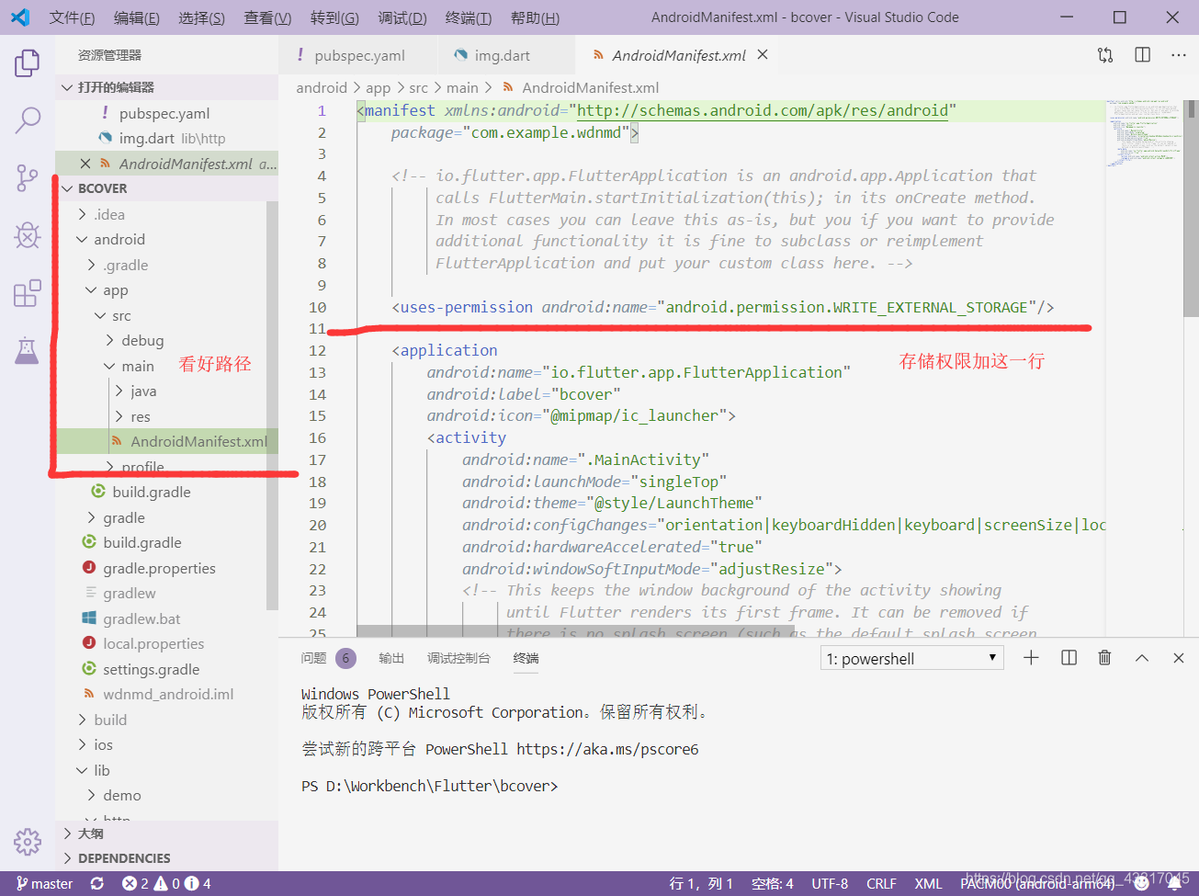Switch to the 问题 panel tab

coord(313,658)
